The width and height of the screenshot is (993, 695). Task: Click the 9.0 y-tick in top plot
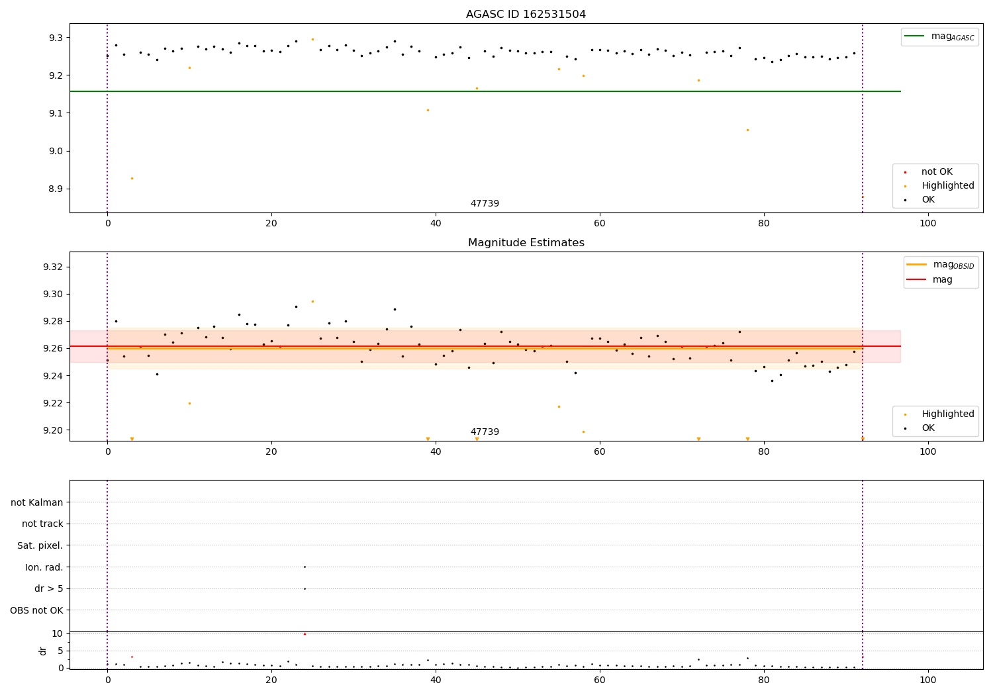(x=55, y=151)
